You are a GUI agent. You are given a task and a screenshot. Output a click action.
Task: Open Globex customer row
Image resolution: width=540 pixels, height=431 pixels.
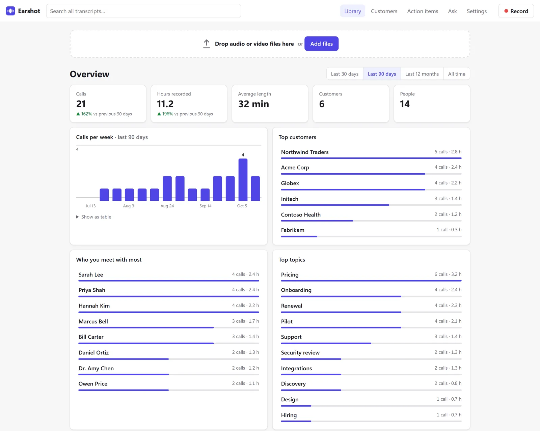pos(371,185)
